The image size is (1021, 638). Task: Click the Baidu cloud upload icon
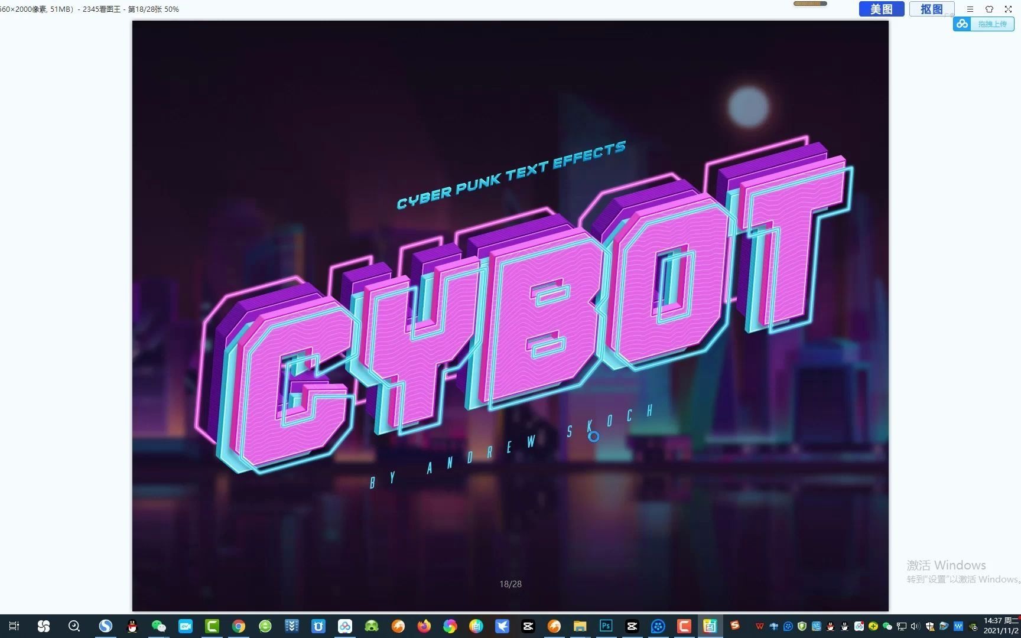pos(962,24)
